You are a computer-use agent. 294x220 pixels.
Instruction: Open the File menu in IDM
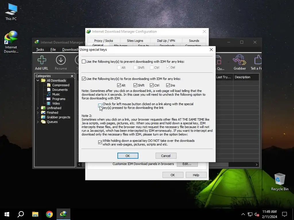click(53, 50)
